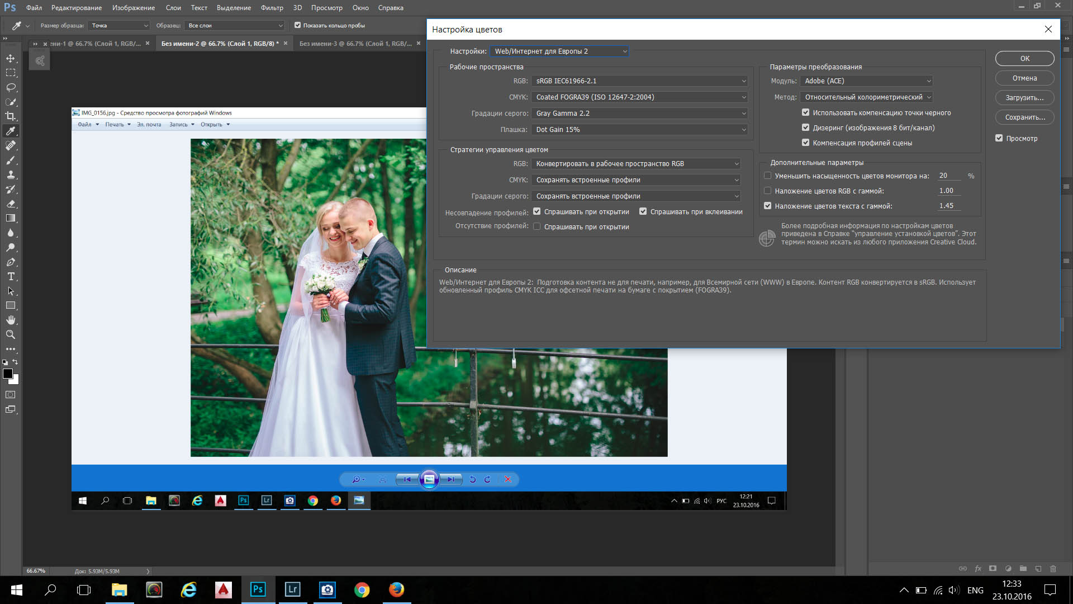Select the Move tool
Image resolution: width=1073 pixels, height=604 pixels.
(x=11, y=58)
